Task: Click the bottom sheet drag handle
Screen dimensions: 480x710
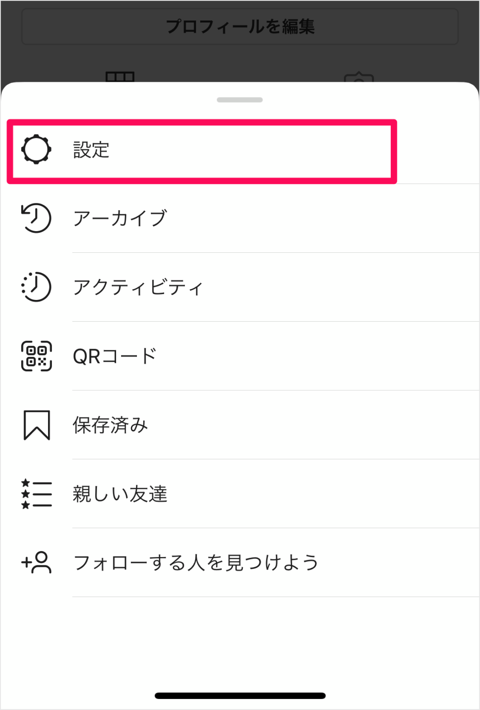Action: 240,100
